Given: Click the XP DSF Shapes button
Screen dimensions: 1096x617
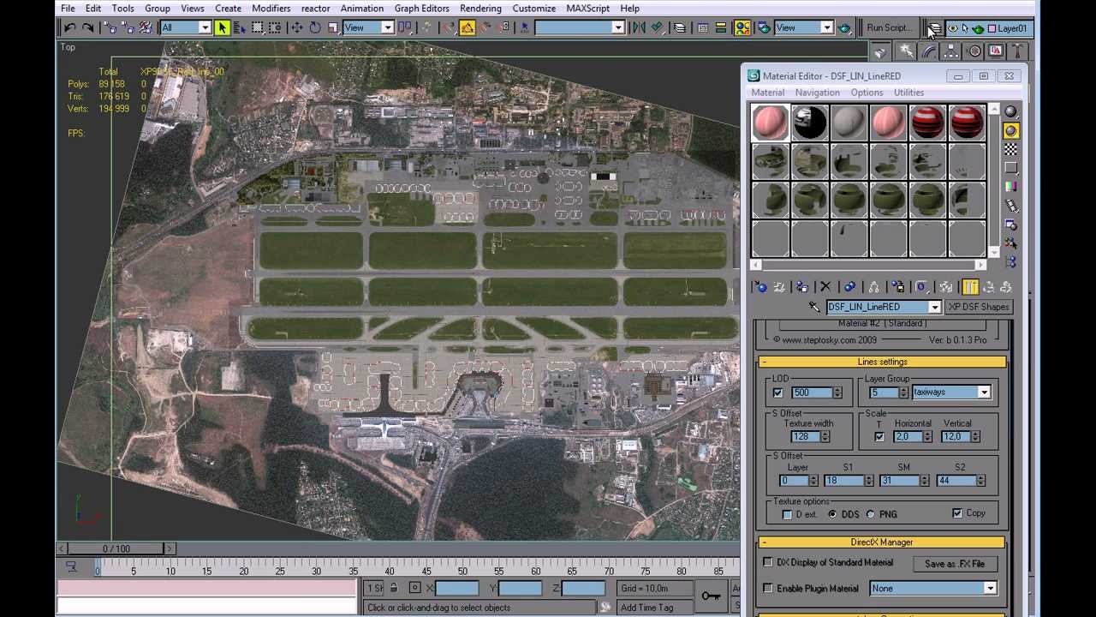Looking at the screenshot, I should pyautogui.click(x=978, y=307).
